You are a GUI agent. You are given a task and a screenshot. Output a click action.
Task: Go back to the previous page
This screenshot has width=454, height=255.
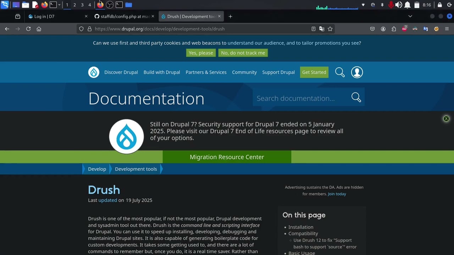pos(7,29)
